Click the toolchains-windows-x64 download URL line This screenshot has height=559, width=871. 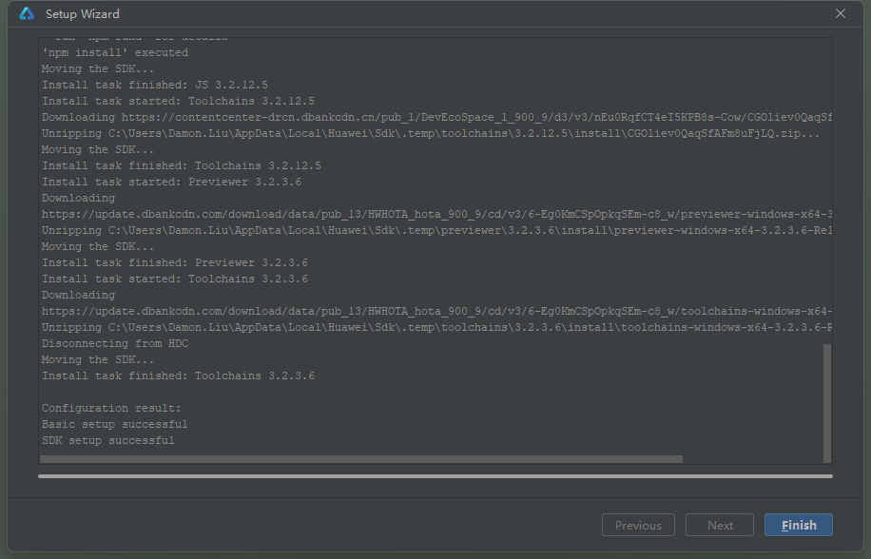coord(436,312)
